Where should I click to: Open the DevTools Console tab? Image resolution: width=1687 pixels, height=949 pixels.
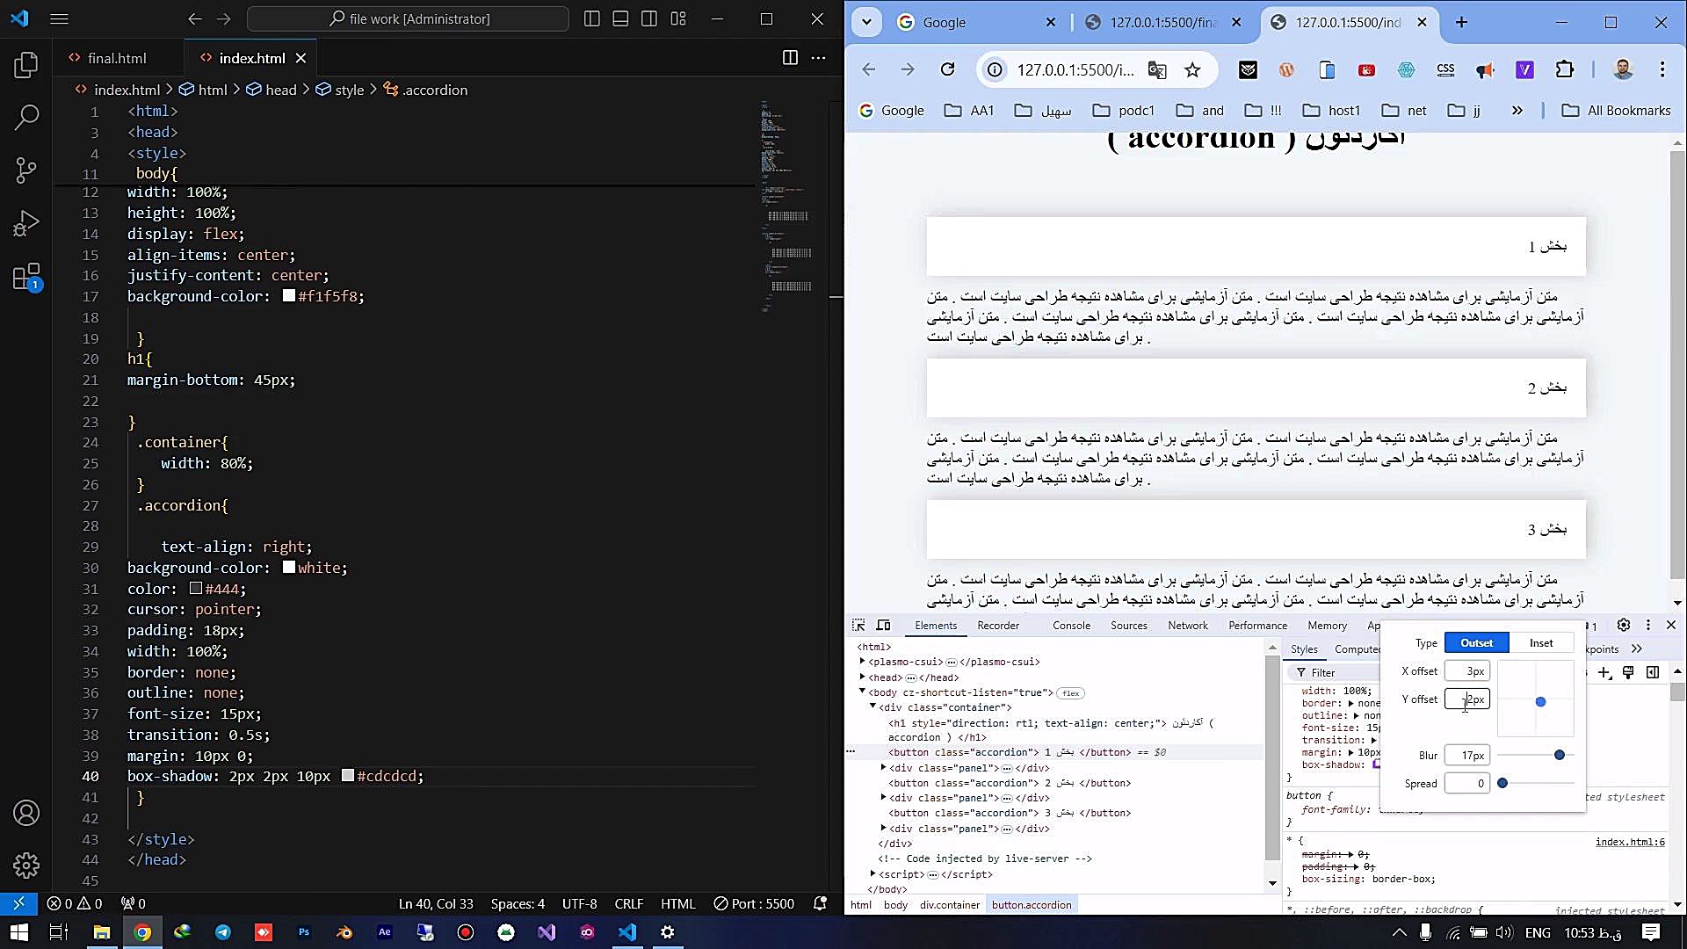click(x=1071, y=626)
